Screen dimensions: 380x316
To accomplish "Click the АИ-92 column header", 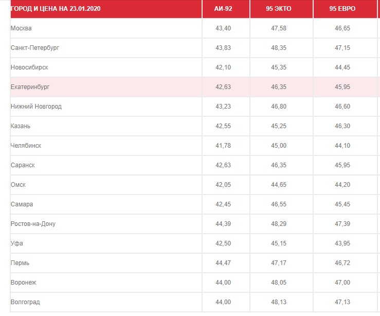I will pyautogui.click(x=226, y=9).
